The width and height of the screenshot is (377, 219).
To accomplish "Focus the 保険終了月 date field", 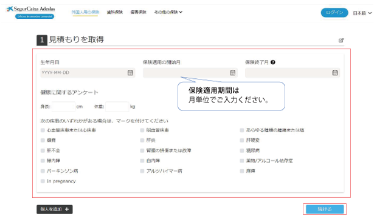I will [292, 73].
